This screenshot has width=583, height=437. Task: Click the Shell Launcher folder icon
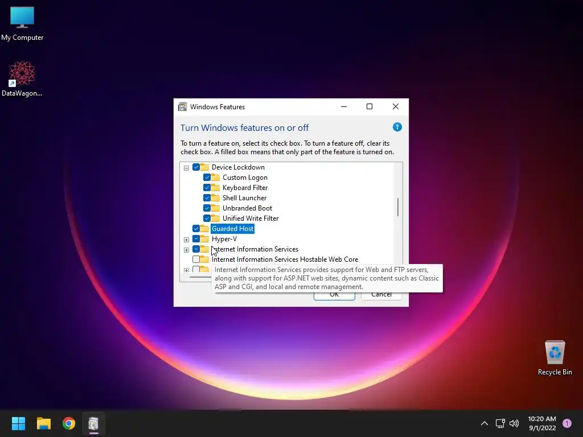(215, 197)
